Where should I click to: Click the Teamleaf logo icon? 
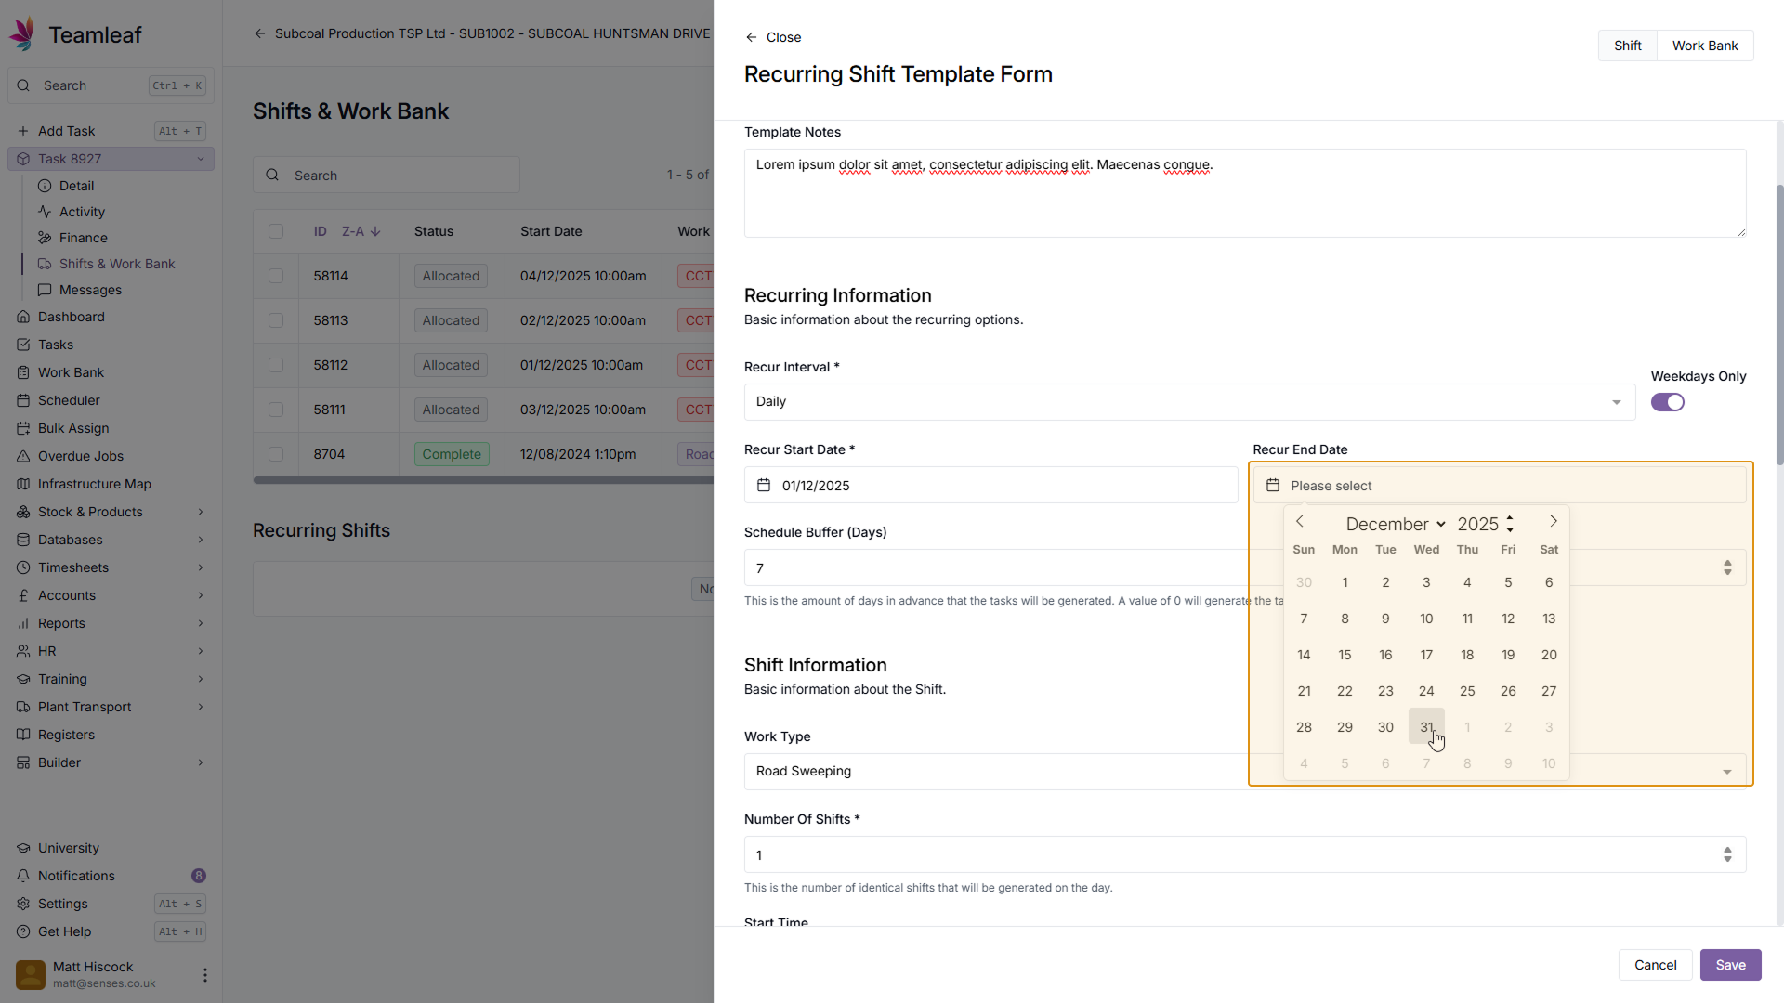coord(22,34)
